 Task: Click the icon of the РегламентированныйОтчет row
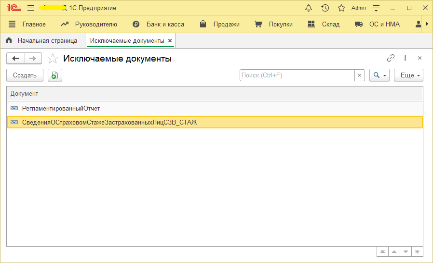pyautogui.click(x=14, y=109)
